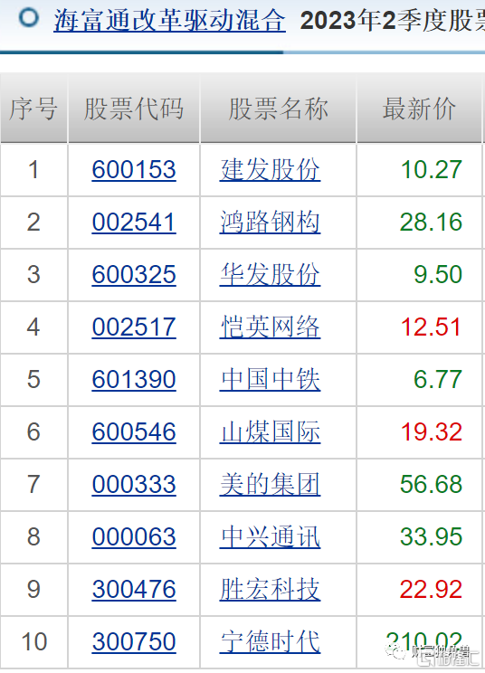Open 鸿路钢构 stock name link
The height and width of the screenshot is (673, 485).
(270, 223)
